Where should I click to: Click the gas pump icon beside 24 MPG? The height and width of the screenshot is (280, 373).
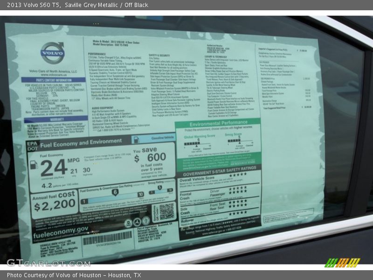click(x=34, y=165)
